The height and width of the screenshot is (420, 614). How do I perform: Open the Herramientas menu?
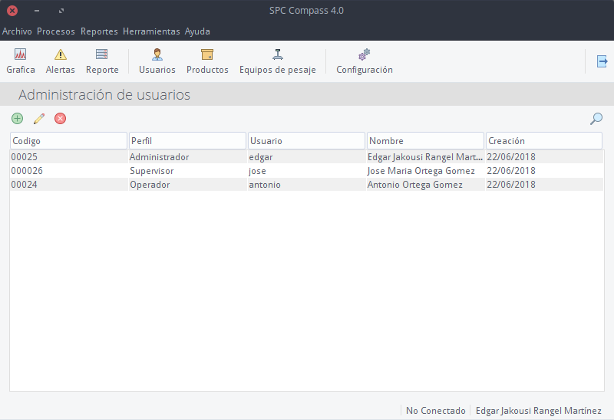[151, 31]
